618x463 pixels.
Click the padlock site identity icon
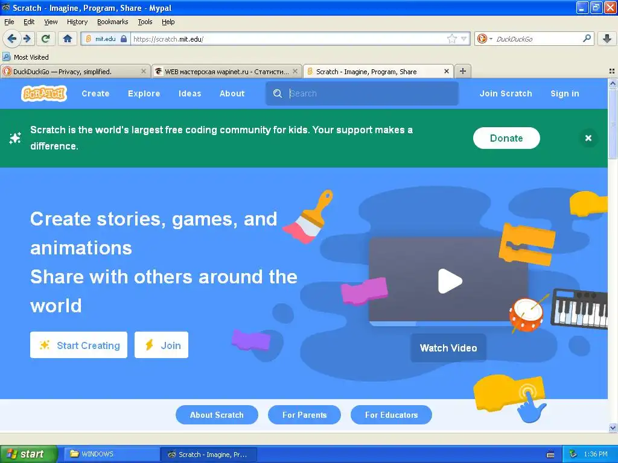tap(124, 39)
